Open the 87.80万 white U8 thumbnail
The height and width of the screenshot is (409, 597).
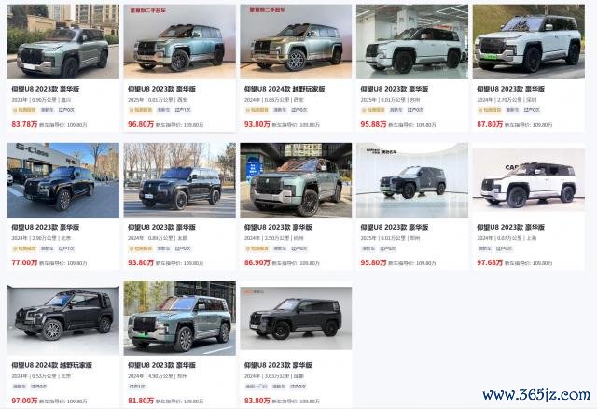coord(529,42)
